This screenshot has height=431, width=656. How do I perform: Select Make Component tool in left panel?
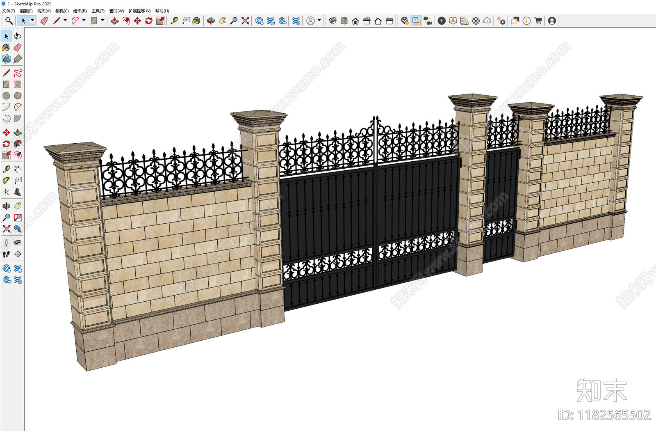(x=6, y=59)
